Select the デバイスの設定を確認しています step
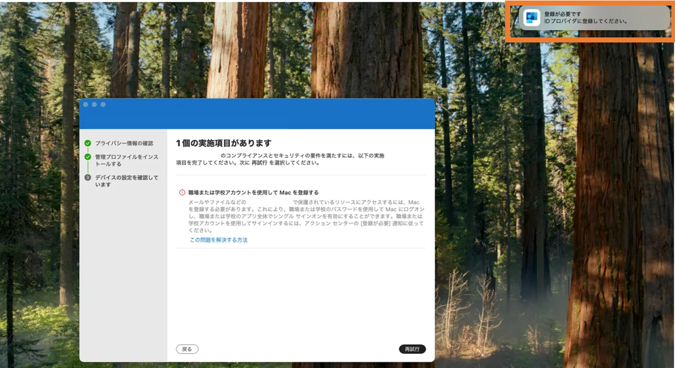Viewport: 675px width, 368px height. point(127,181)
